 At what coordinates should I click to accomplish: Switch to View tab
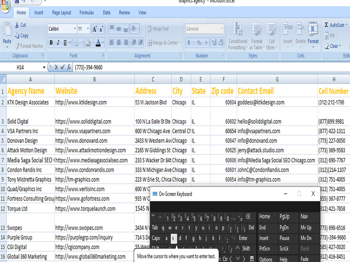pos(142,13)
